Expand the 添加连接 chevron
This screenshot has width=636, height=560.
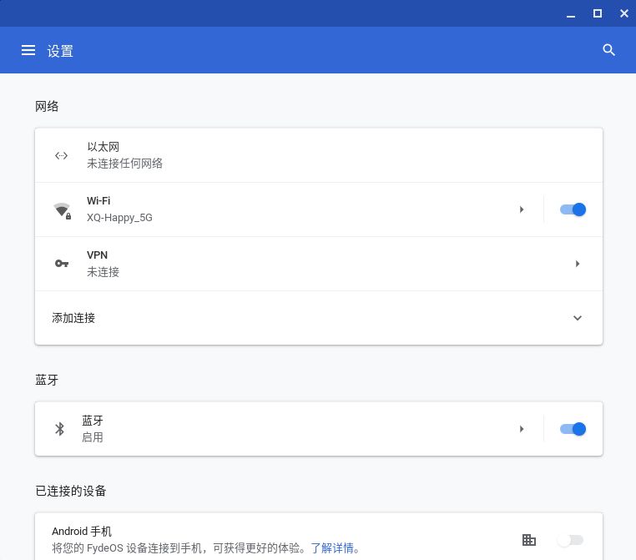pyautogui.click(x=577, y=318)
